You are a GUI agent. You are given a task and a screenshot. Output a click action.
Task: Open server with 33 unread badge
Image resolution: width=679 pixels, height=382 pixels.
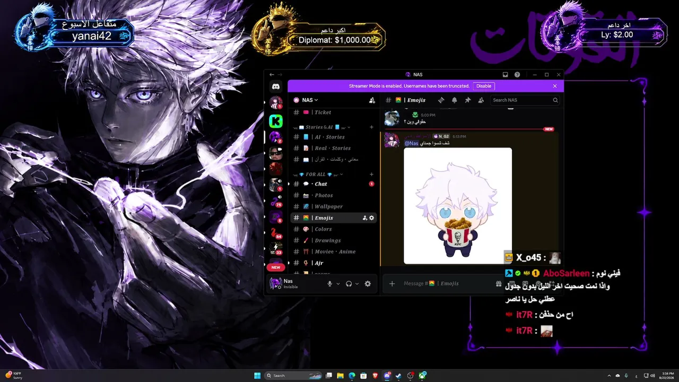click(x=276, y=249)
